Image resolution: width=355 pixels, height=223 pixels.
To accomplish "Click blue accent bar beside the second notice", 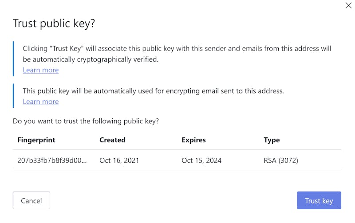I will (14, 96).
